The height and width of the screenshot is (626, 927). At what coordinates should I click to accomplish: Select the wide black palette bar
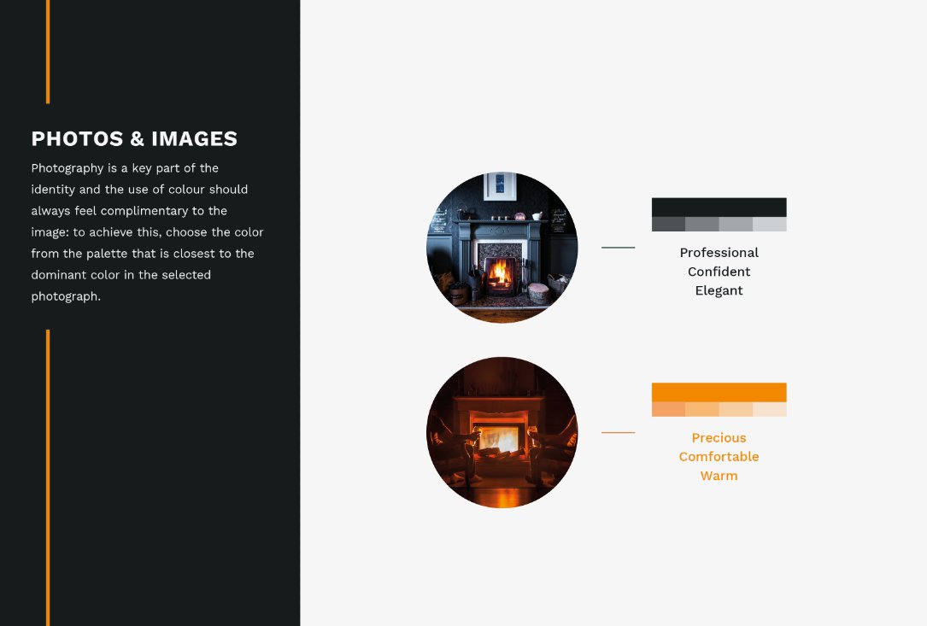pos(719,208)
